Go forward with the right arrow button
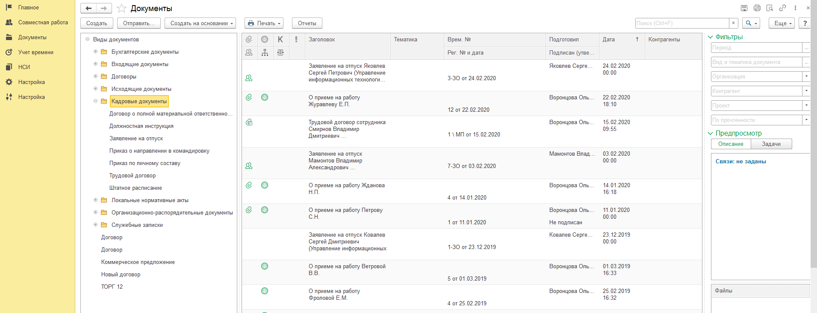Viewport: 817px width, 313px height. [x=104, y=9]
